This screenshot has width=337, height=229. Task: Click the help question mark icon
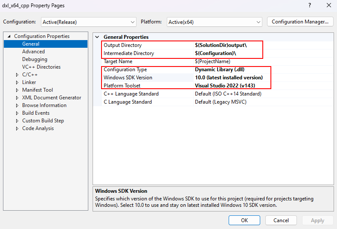(309, 6)
